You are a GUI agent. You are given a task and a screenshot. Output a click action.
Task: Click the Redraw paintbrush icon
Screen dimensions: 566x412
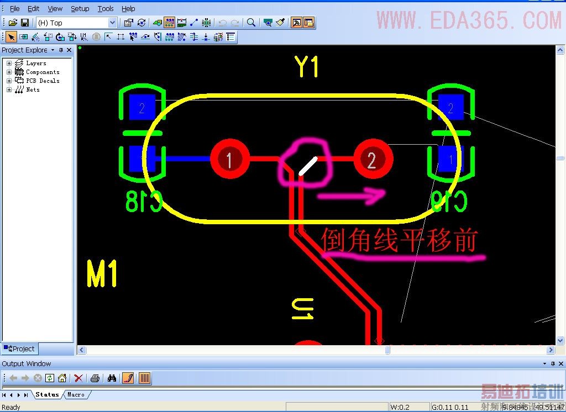pos(280,23)
